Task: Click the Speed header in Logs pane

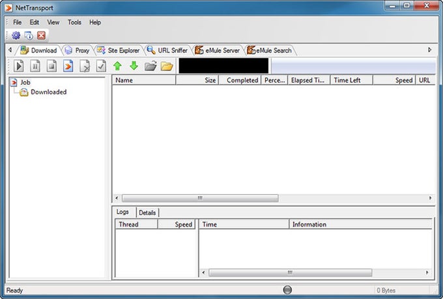Action: (177, 224)
